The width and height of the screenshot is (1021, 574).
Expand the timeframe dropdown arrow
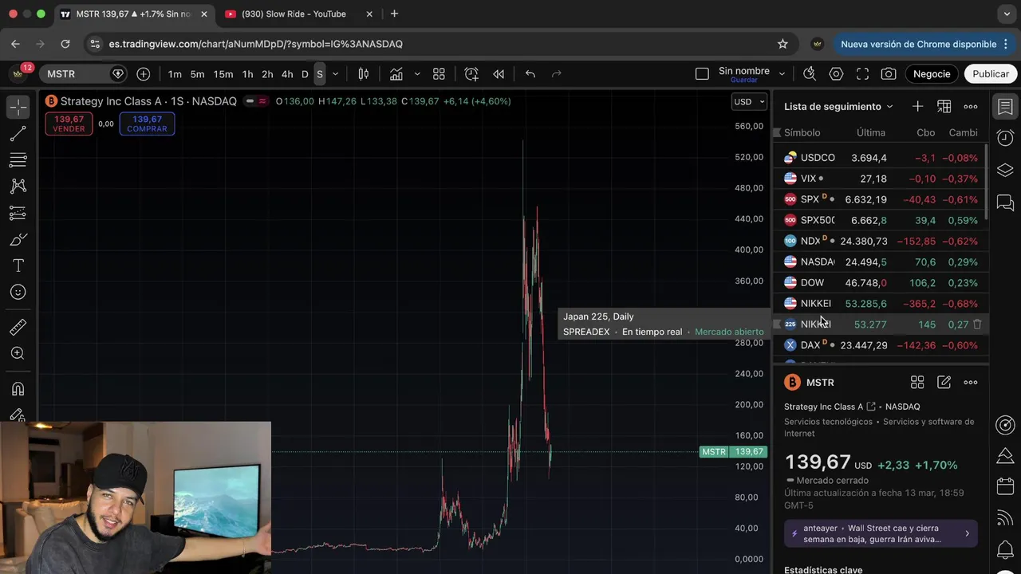[335, 74]
